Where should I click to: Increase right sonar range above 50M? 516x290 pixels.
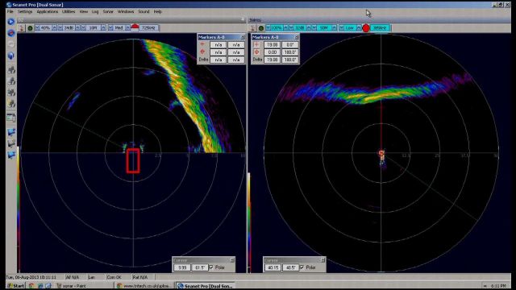click(335, 28)
